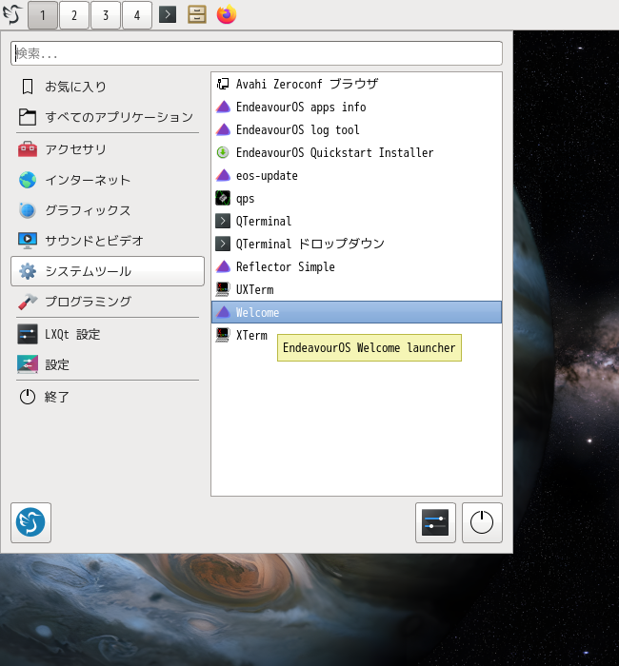The width and height of the screenshot is (619, 666).
Task: Expand the 終了 leave submenu
Action: point(57,397)
